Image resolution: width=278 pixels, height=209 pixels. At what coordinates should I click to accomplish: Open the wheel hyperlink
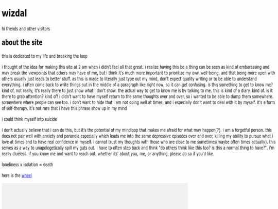[x=27, y=175]
